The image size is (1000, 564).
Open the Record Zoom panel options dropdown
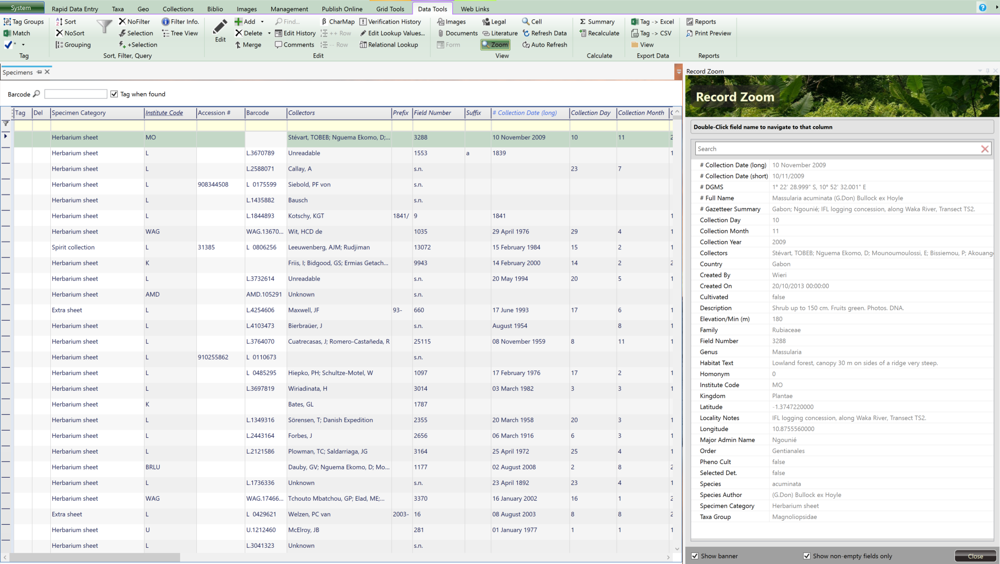pos(980,71)
